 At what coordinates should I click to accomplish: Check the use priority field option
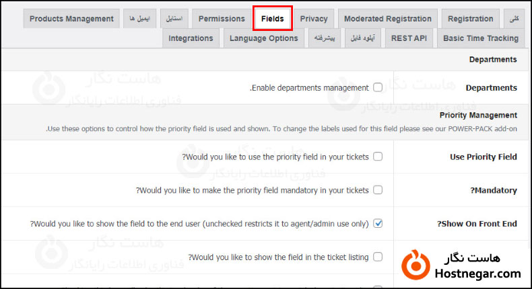[x=378, y=157]
